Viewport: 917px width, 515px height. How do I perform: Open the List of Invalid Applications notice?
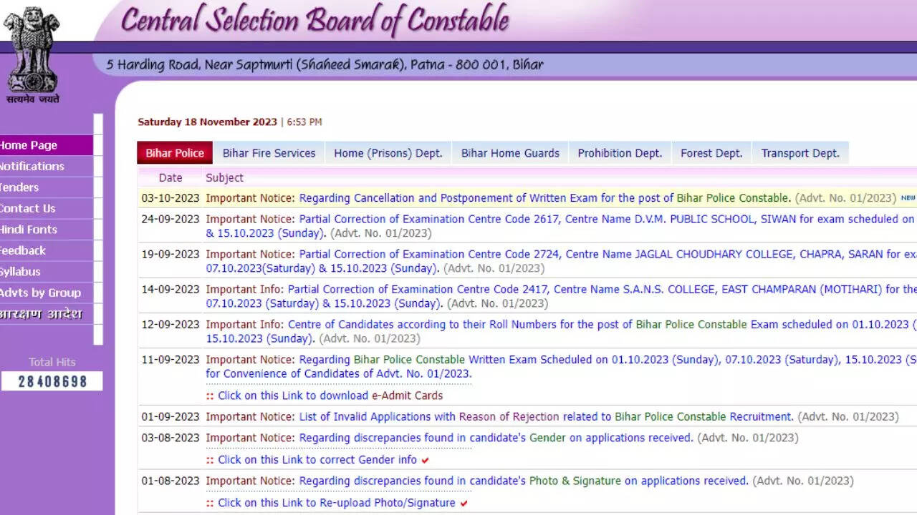pos(546,416)
